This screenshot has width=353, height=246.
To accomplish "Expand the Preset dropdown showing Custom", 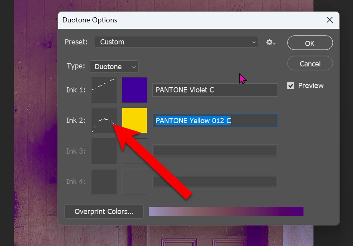I will click(x=176, y=42).
